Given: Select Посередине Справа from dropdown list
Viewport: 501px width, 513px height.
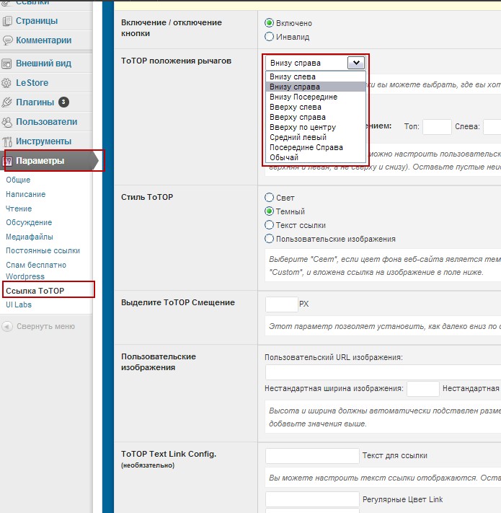Looking at the screenshot, I should coord(316,148).
